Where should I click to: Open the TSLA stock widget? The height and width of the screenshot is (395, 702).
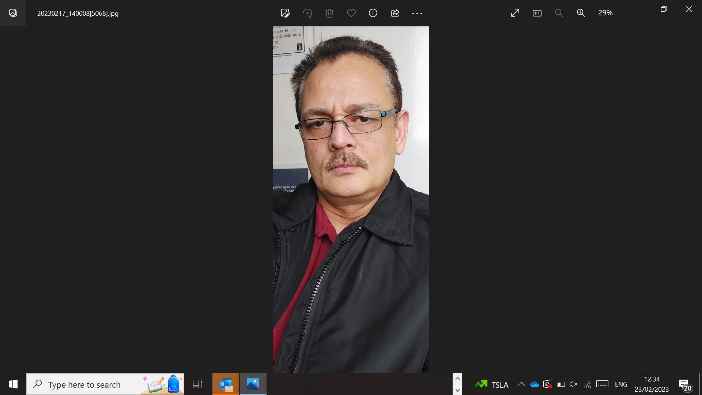point(491,384)
